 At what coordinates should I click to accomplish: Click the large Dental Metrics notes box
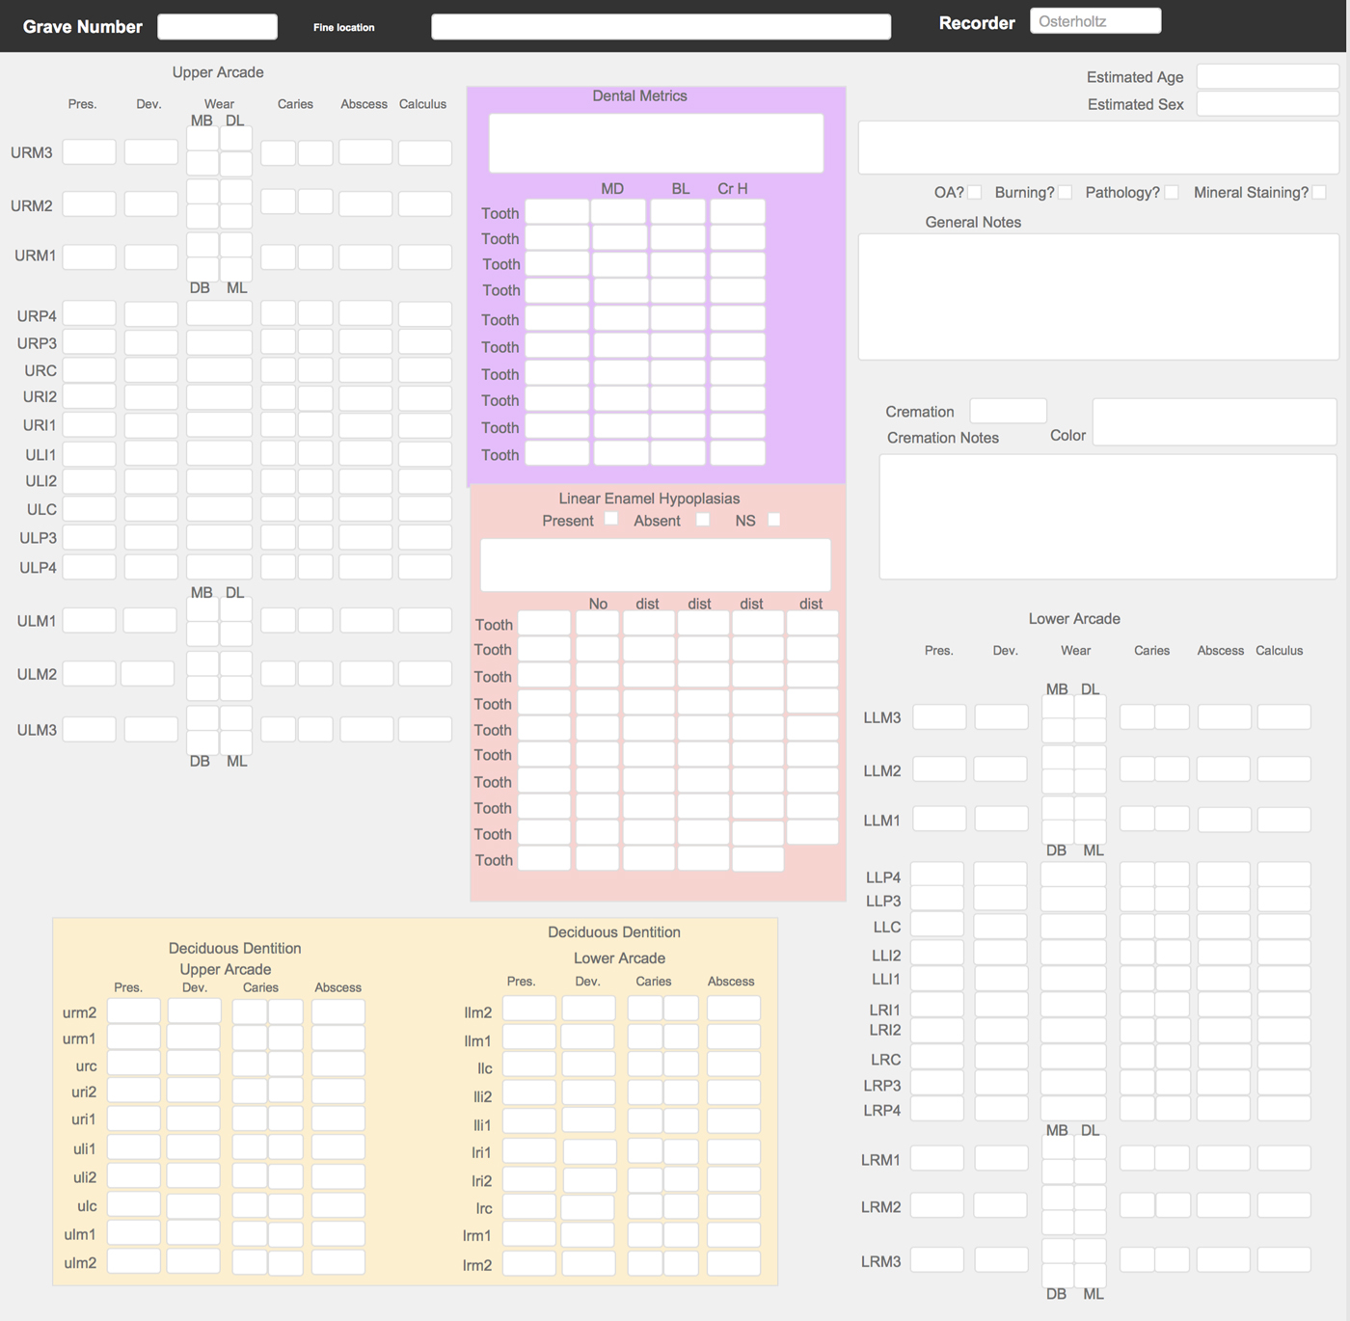(x=656, y=143)
